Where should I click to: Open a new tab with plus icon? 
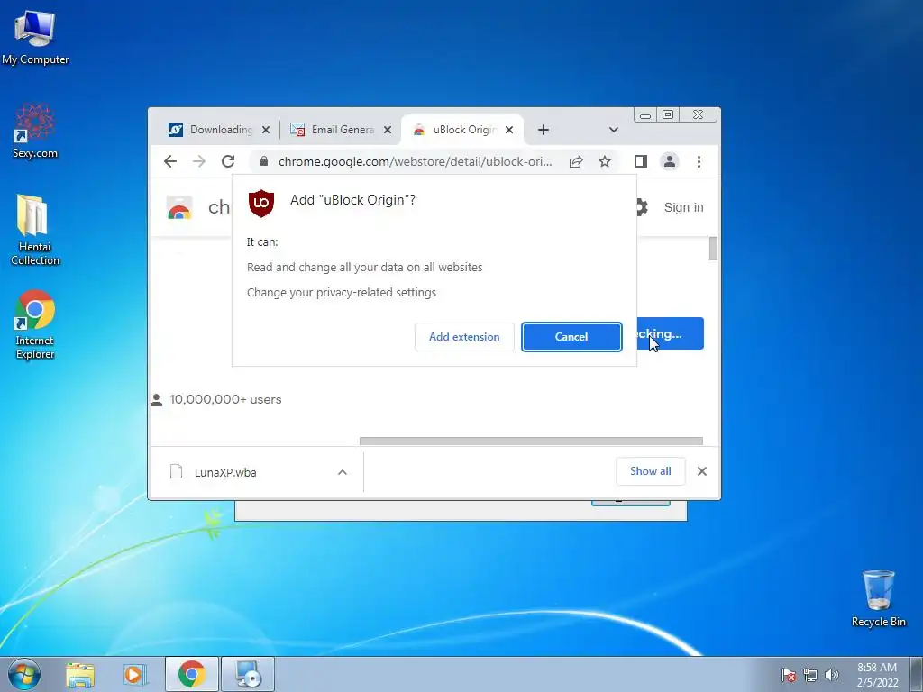click(544, 130)
